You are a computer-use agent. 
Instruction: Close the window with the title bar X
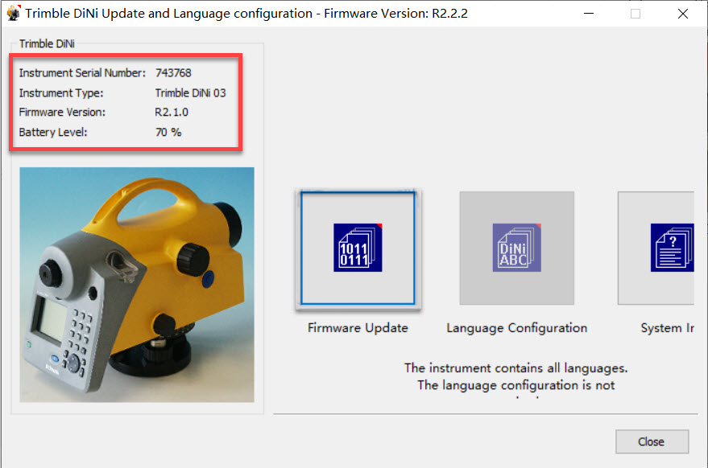[683, 14]
